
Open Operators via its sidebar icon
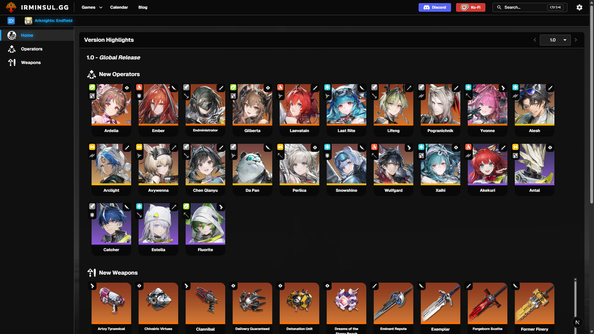tap(12, 49)
